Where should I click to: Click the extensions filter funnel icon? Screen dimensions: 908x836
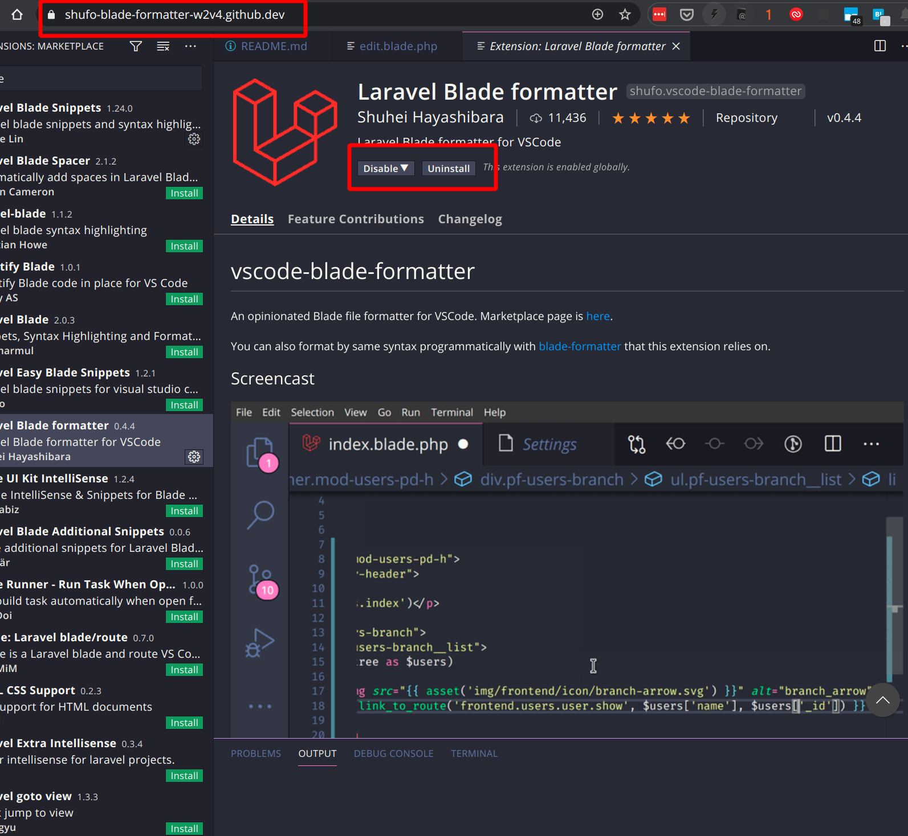point(136,46)
